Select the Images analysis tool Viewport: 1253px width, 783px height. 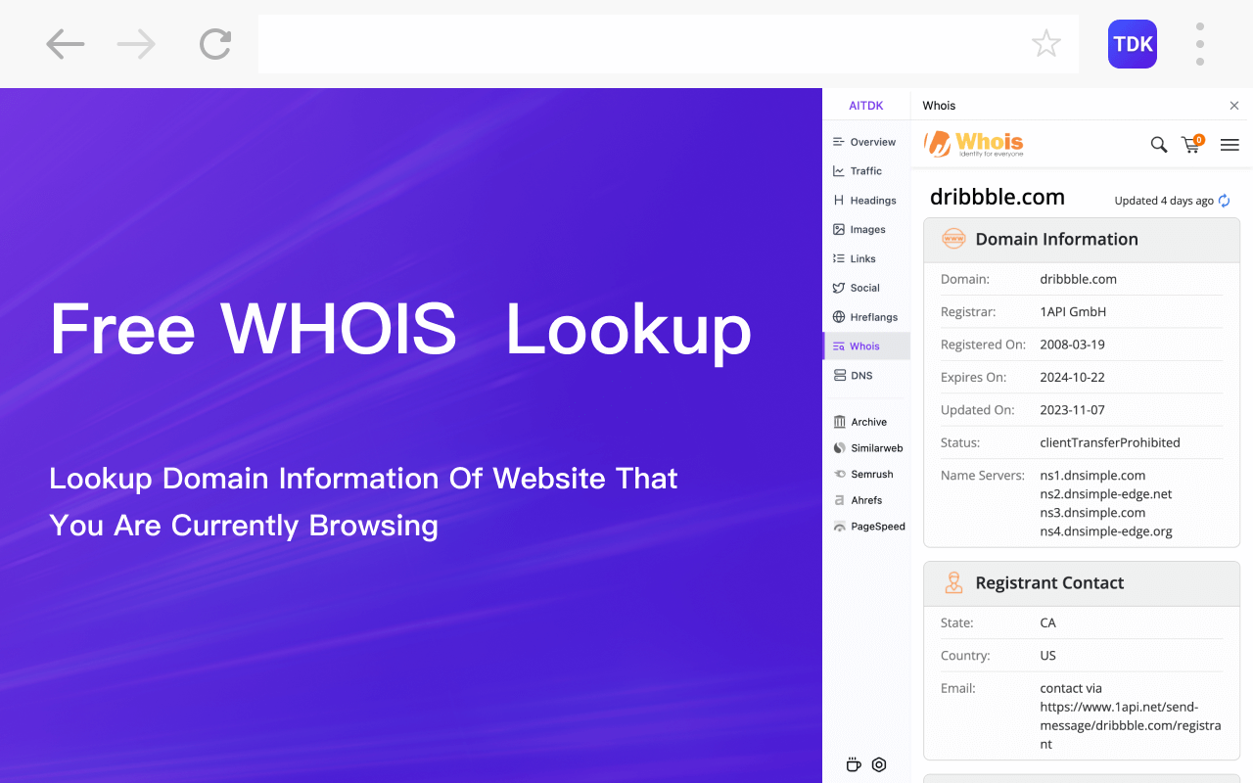pyautogui.click(x=864, y=229)
